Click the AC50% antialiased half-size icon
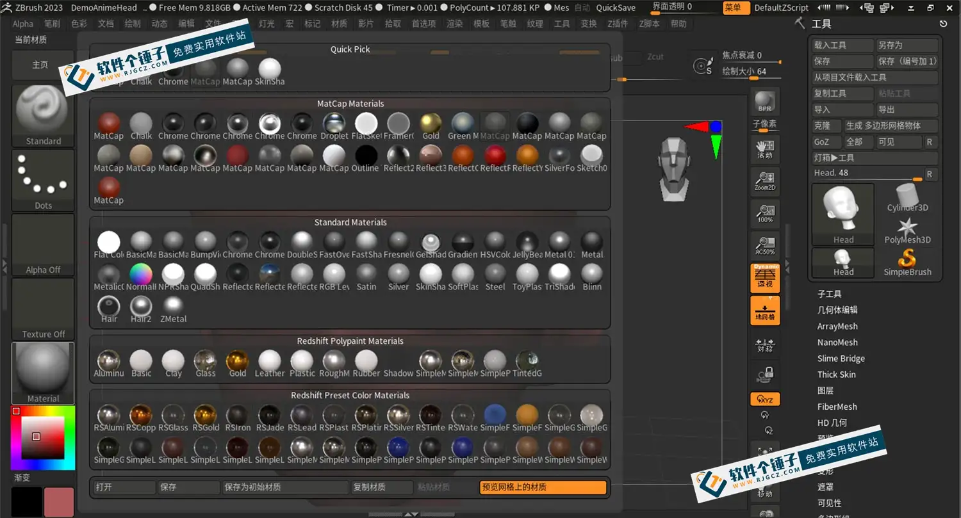Image resolution: width=961 pixels, height=518 pixels. point(765,245)
